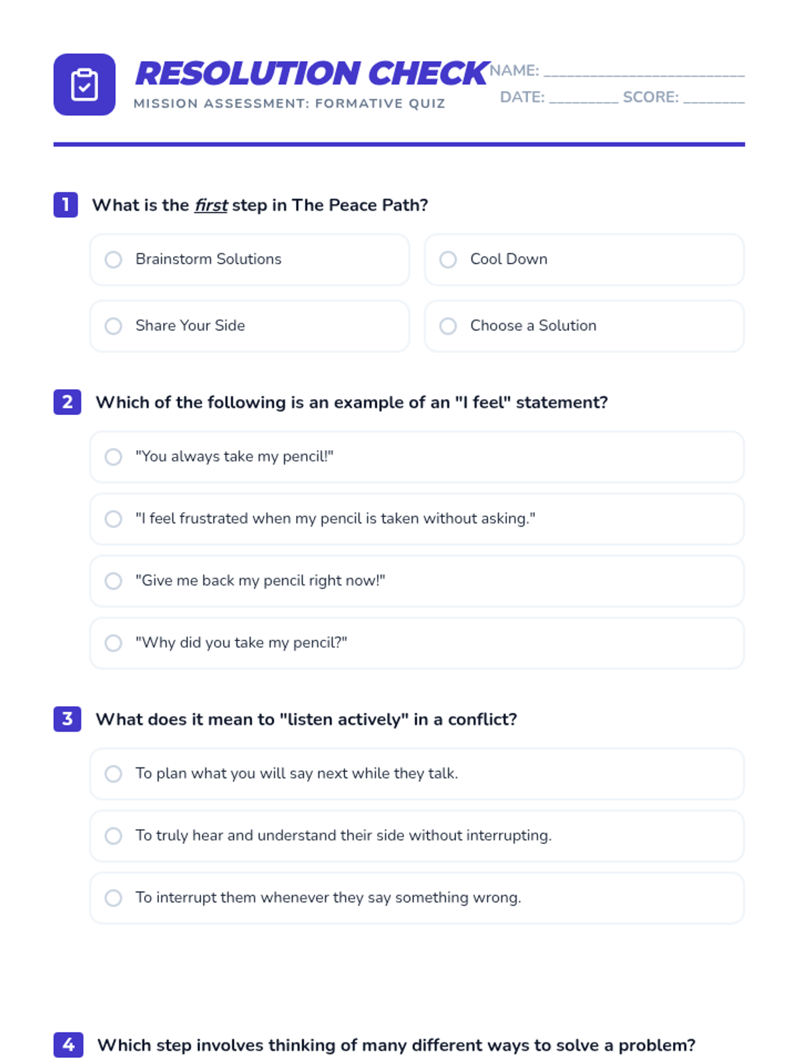Click the clipboard checkmark logo icon
The height and width of the screenshot is (1064, 798).
84,84
